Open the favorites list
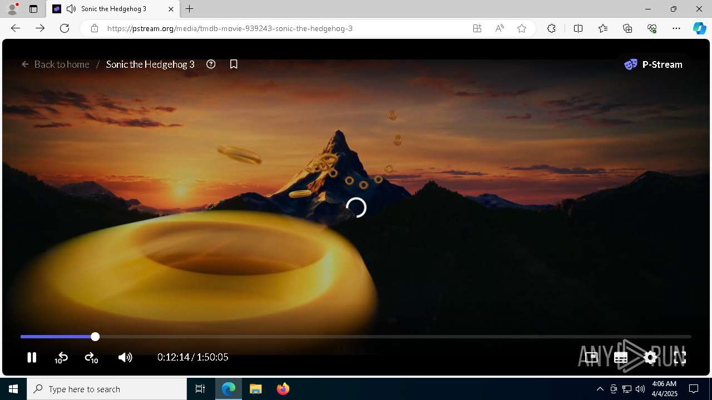712x400 pixels. [x=603, y=28]
